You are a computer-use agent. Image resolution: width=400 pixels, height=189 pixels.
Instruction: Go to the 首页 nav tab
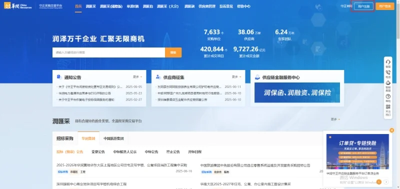tap(78, 6)
